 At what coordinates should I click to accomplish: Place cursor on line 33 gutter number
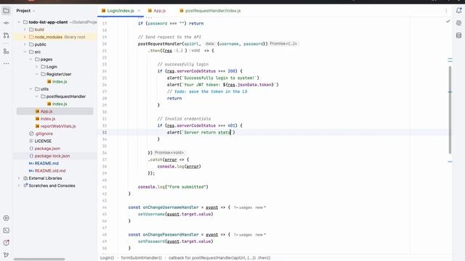[x=104, y=133]
